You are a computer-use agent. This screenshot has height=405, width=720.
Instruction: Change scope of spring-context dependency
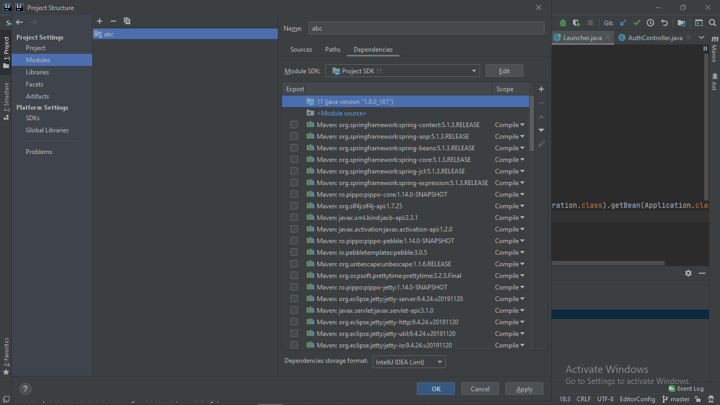[x=510, y=125]
